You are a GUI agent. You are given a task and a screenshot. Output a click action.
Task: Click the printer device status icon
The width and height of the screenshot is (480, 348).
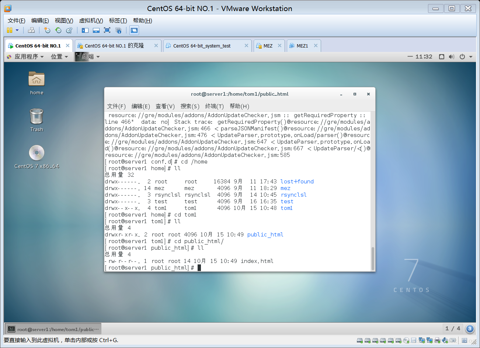tap(437, 340)
